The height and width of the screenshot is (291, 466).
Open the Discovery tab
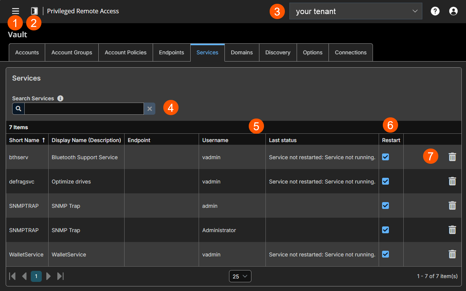278,52
